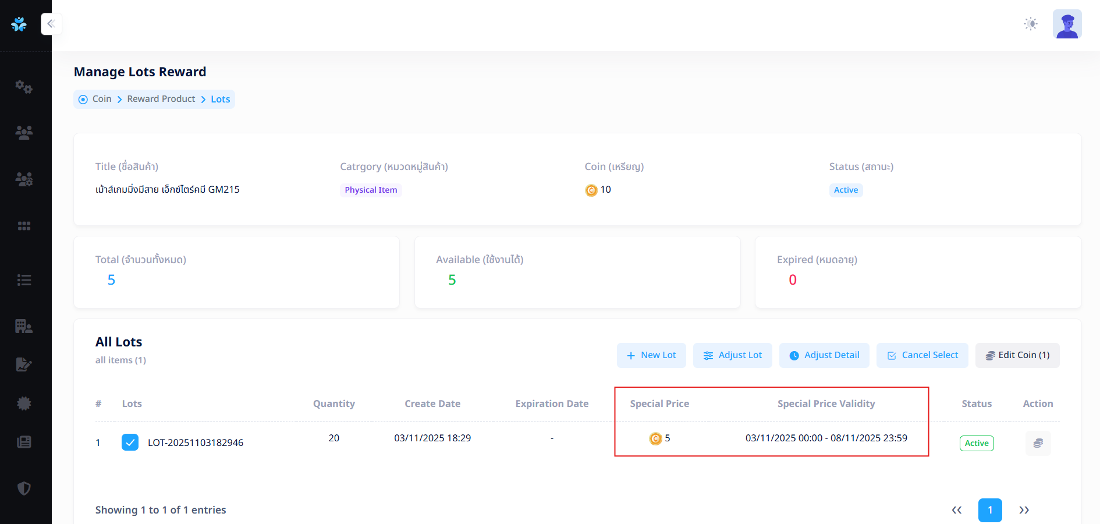Open the list sidebar icon
Image resolution: width=1100 pixels, height=524 pixels.
24,280
